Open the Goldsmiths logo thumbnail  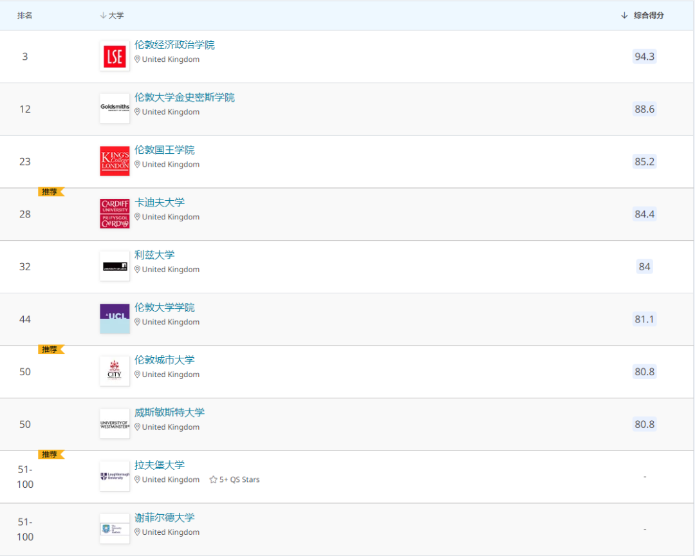115,109
